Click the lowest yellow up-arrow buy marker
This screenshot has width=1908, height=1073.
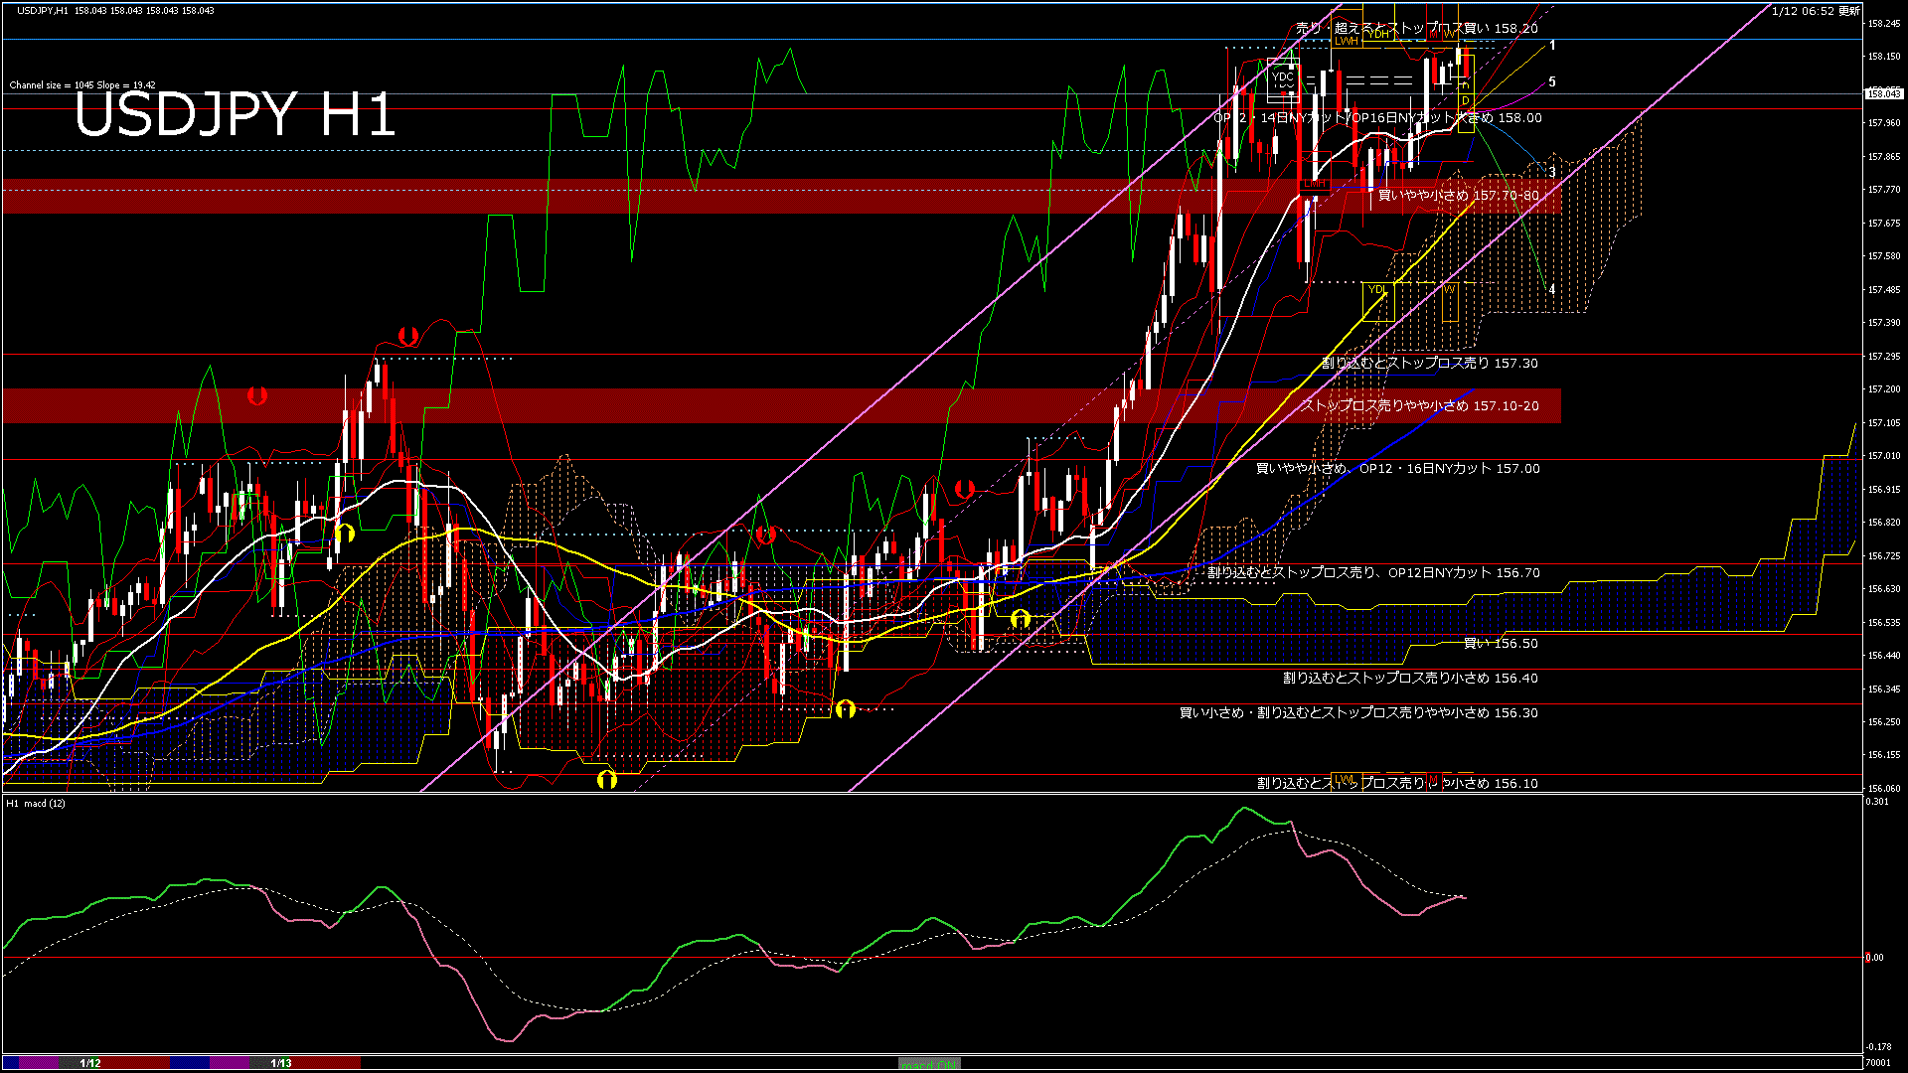(606, 780)
